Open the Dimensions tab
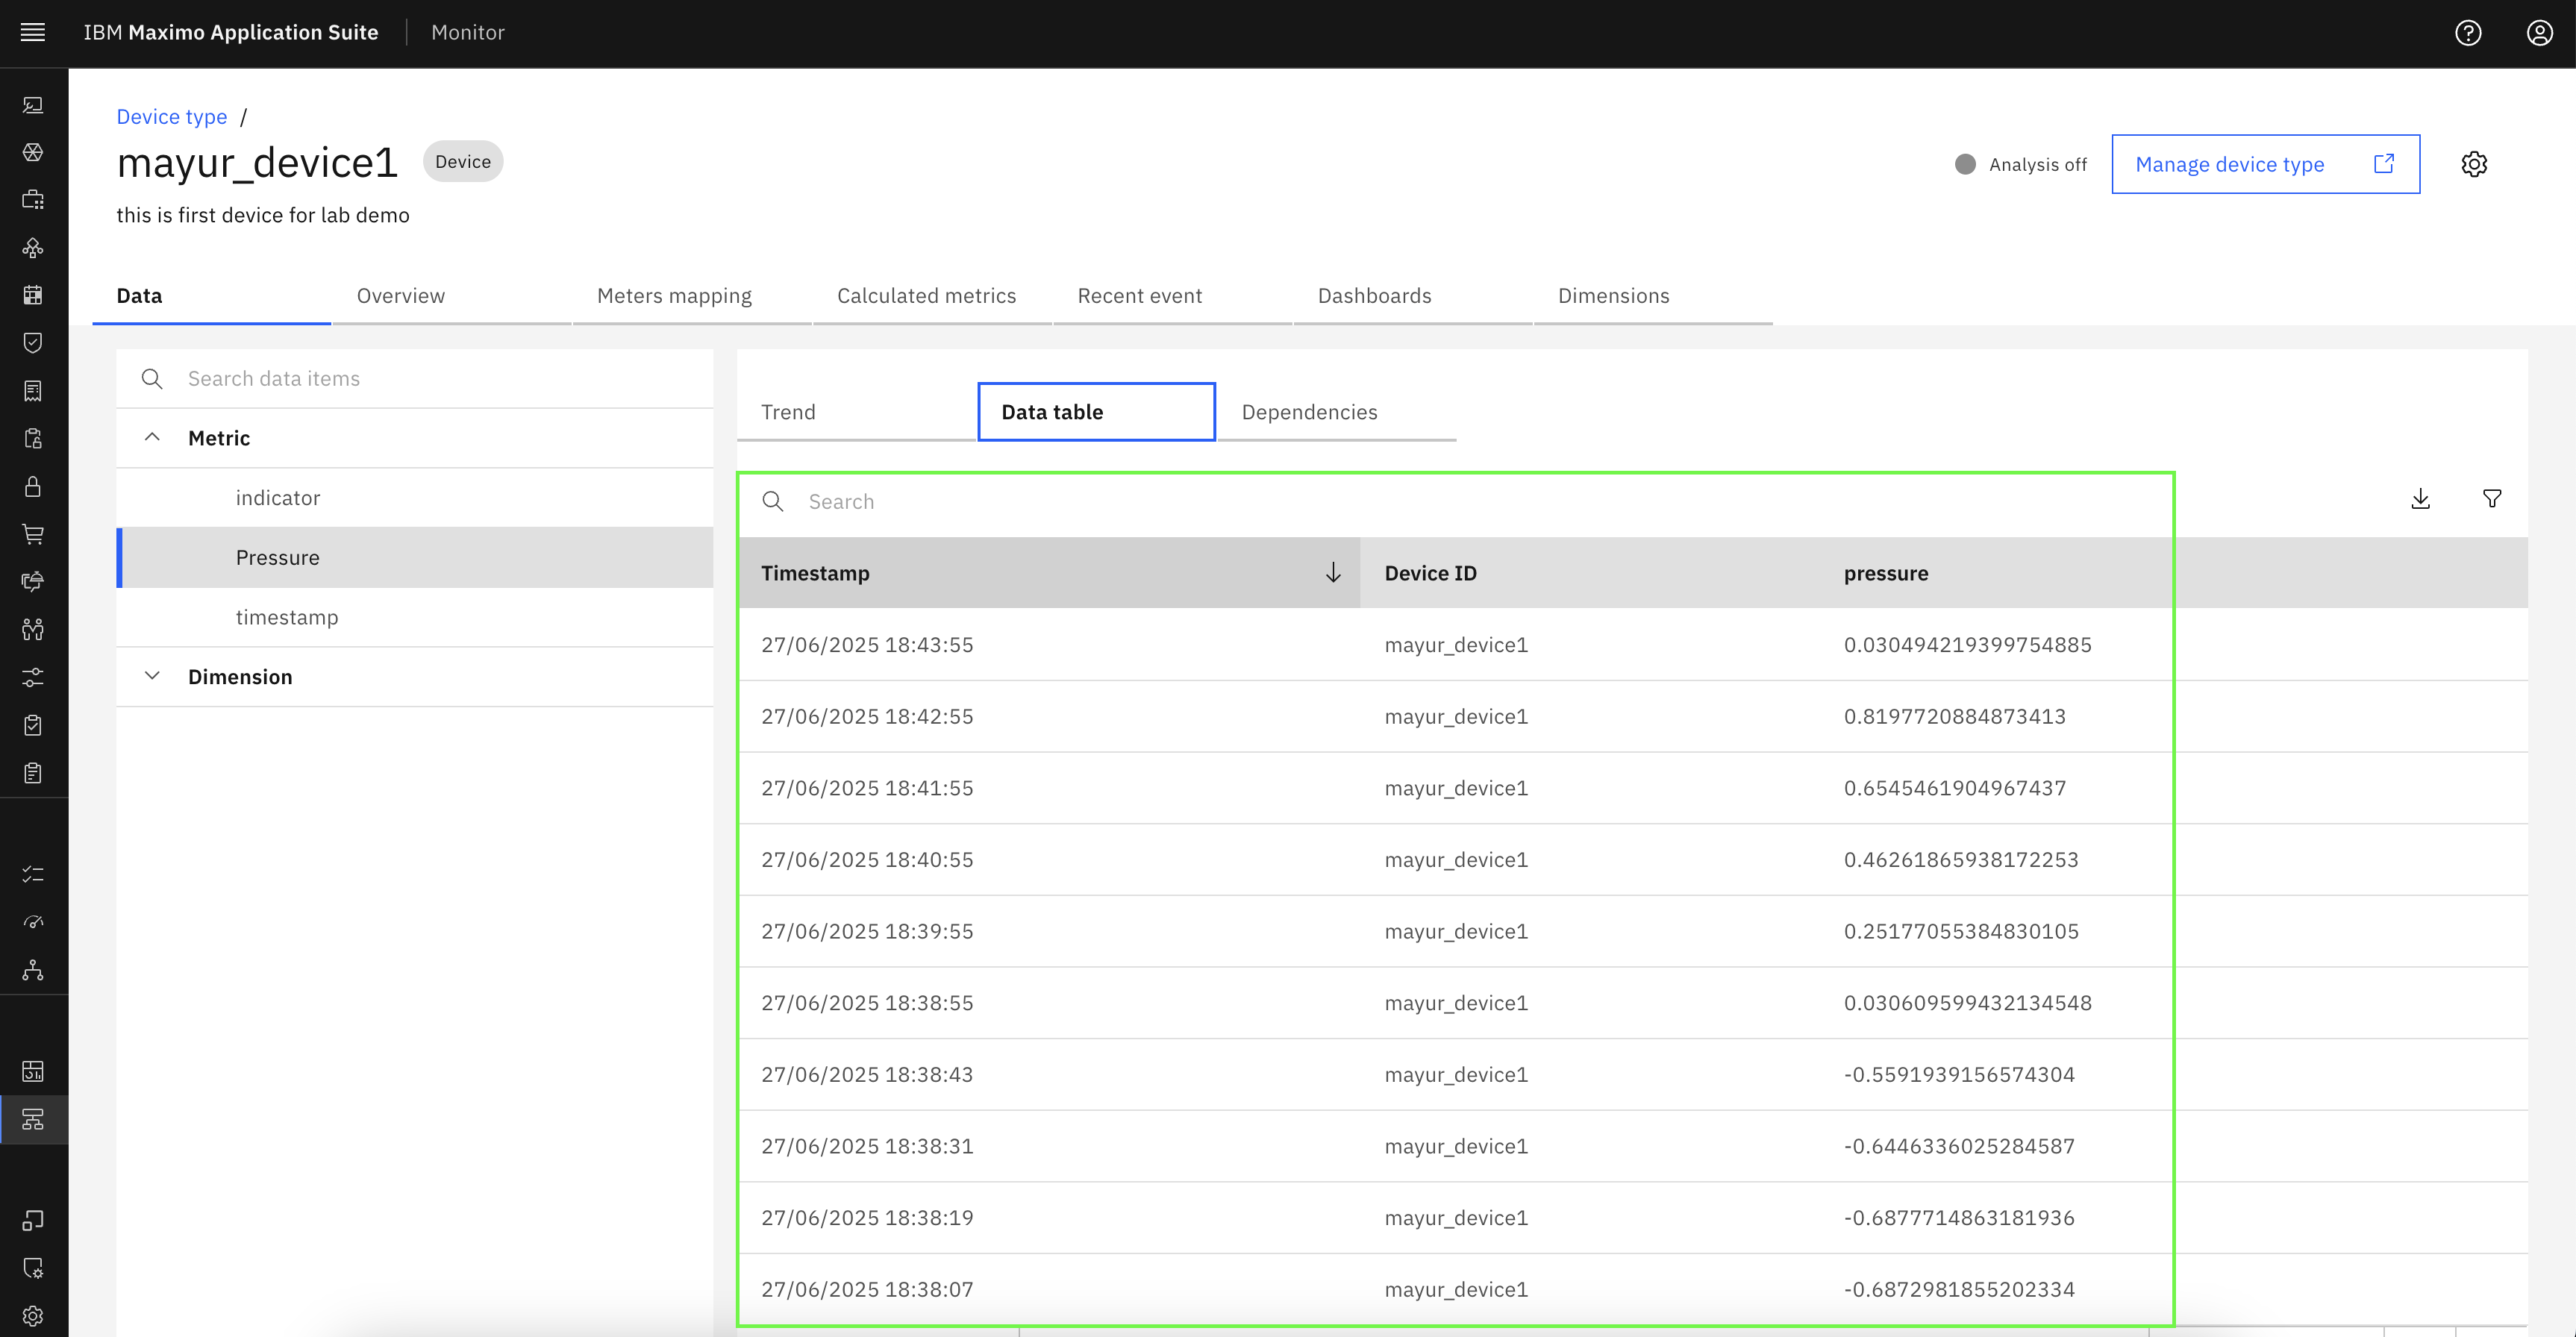The image size is (2576, 1337). pyautogui.click(x=1653, y=296)
